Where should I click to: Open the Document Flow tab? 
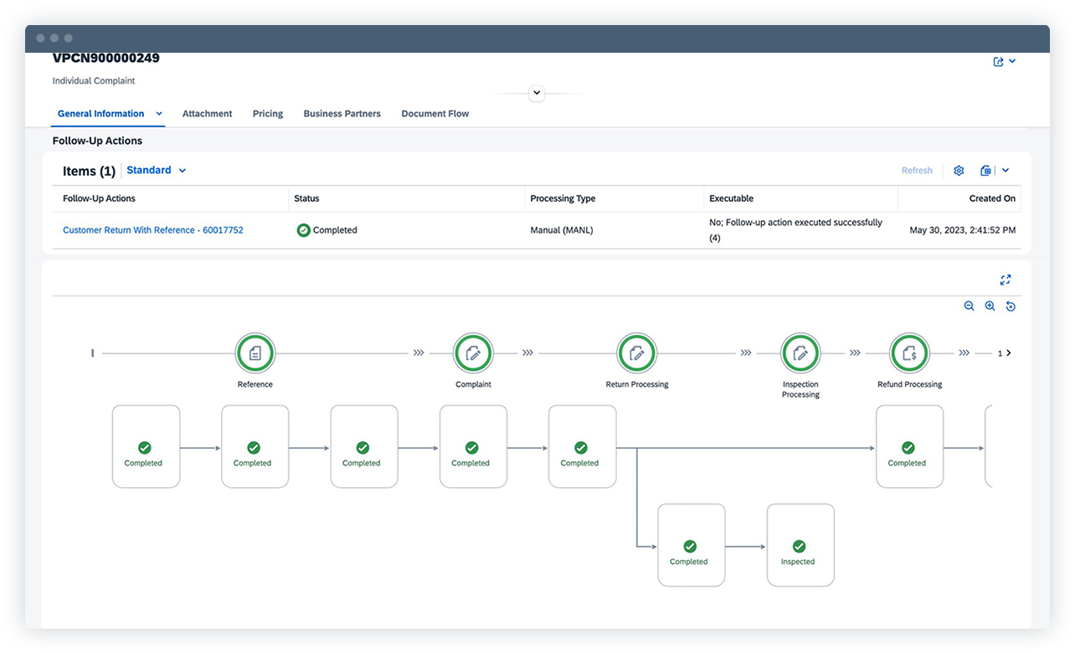tap(435, 113)
